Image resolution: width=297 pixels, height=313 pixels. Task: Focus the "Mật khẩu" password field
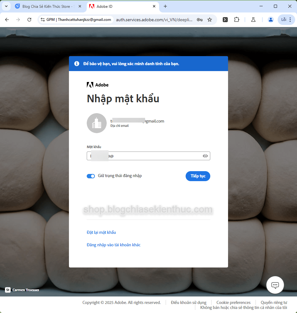tap(148, 156)
